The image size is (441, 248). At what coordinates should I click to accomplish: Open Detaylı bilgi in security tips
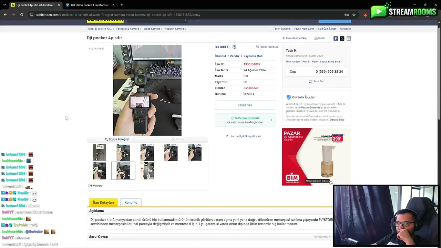[337, 120]
